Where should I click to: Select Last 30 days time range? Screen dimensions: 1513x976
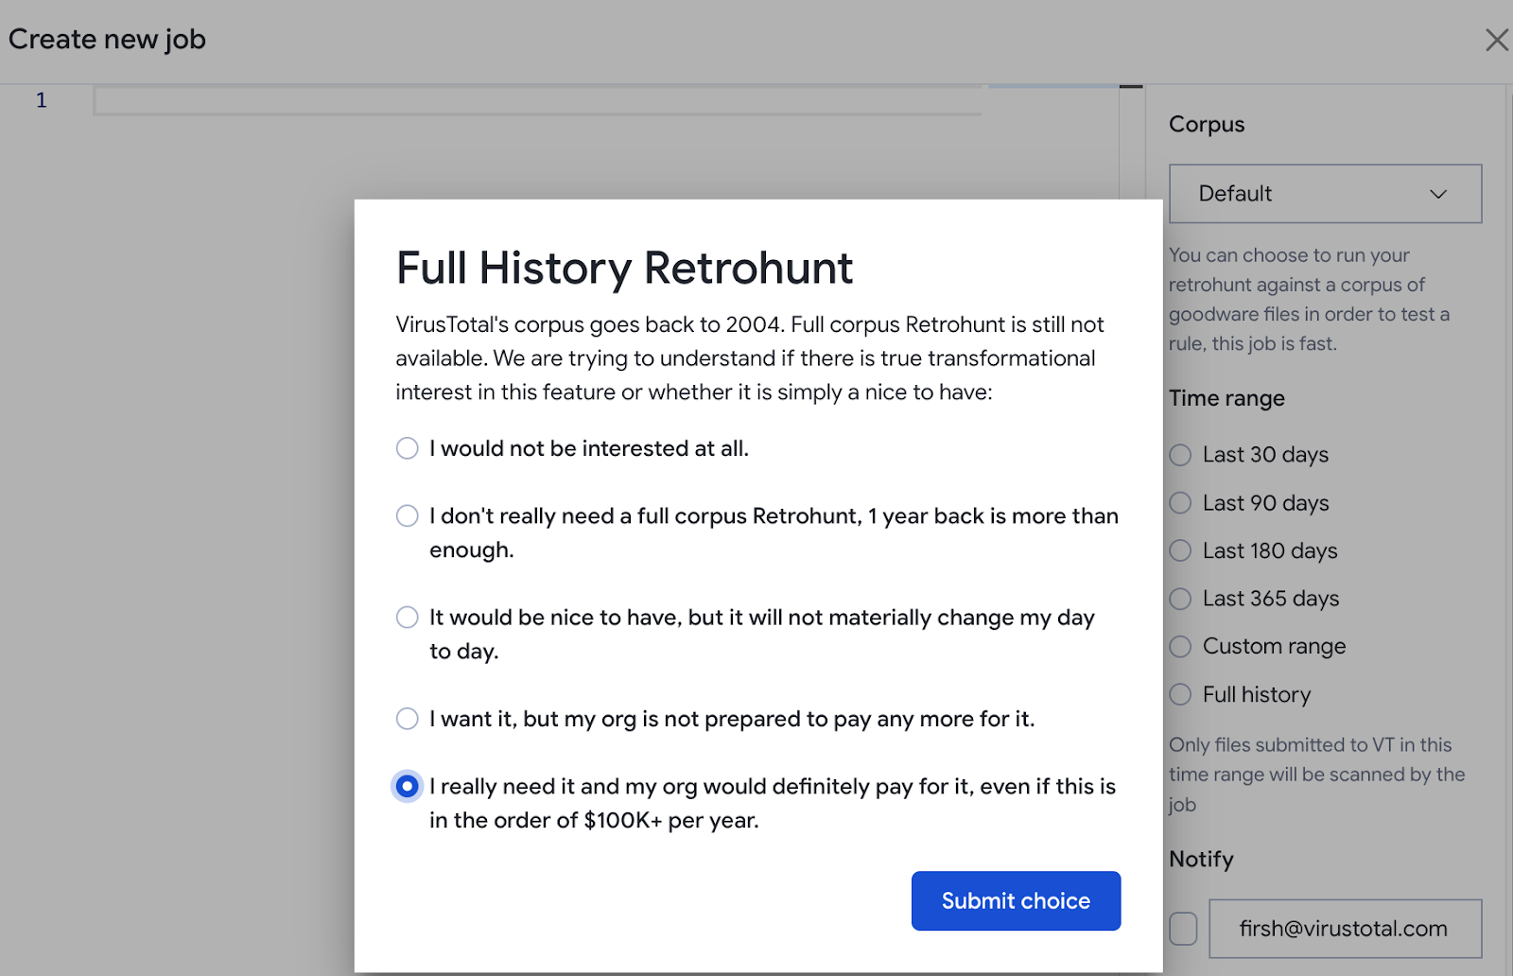1180,455
